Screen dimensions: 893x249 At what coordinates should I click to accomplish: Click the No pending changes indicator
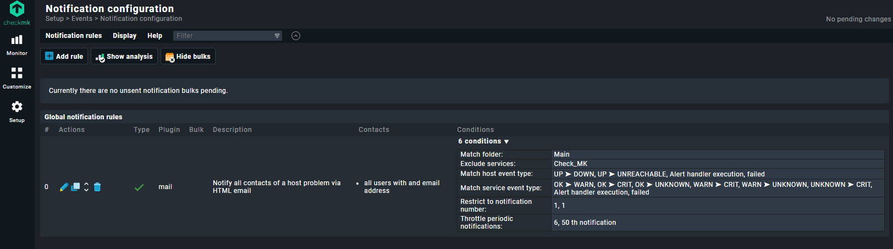point(858,19)
